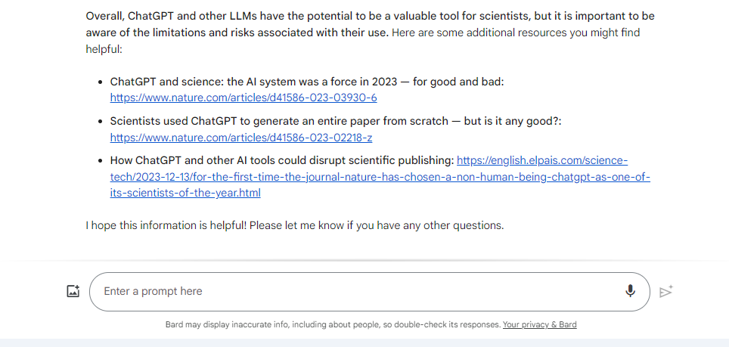The height and width of the screenshot is (347, 729).
Task: Click the 'I hope this information is helpful' sentence
Action: (295, 226)
